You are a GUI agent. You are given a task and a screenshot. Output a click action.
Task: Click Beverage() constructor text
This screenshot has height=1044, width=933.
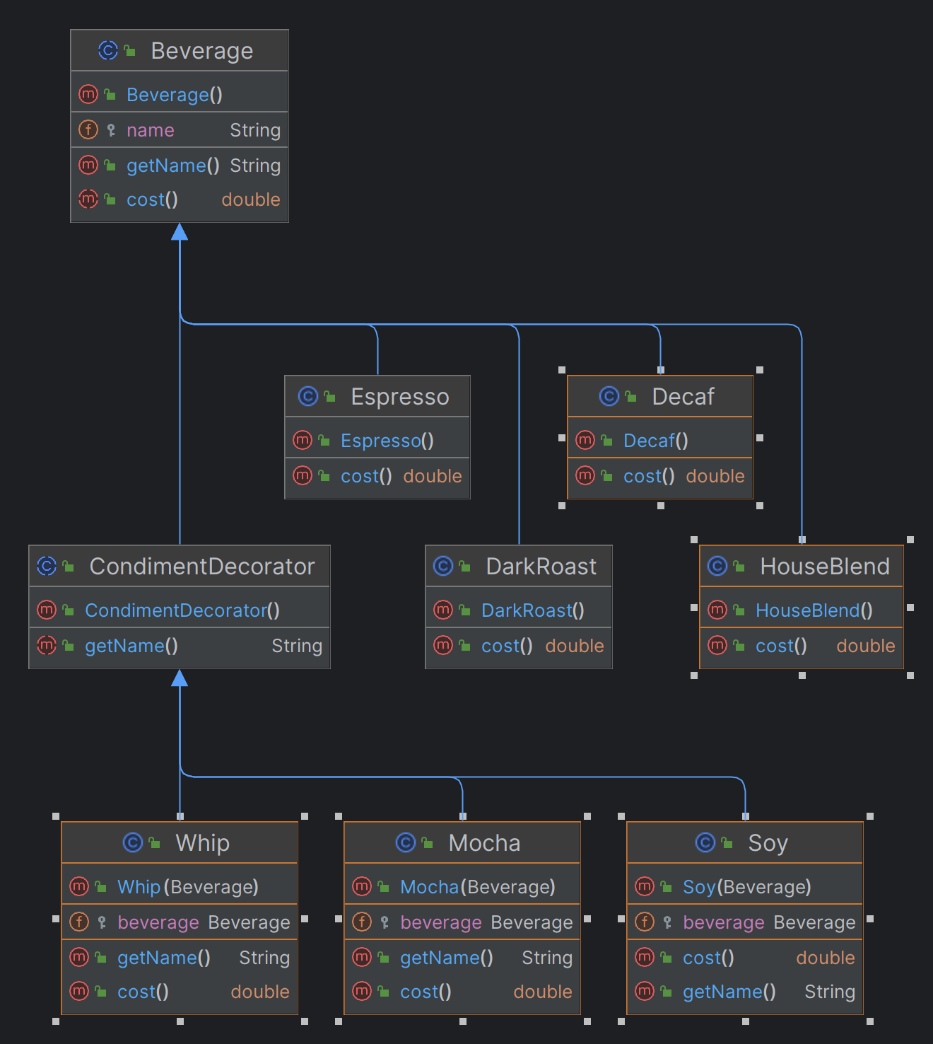pyautogui.click(x=175, y=95)
